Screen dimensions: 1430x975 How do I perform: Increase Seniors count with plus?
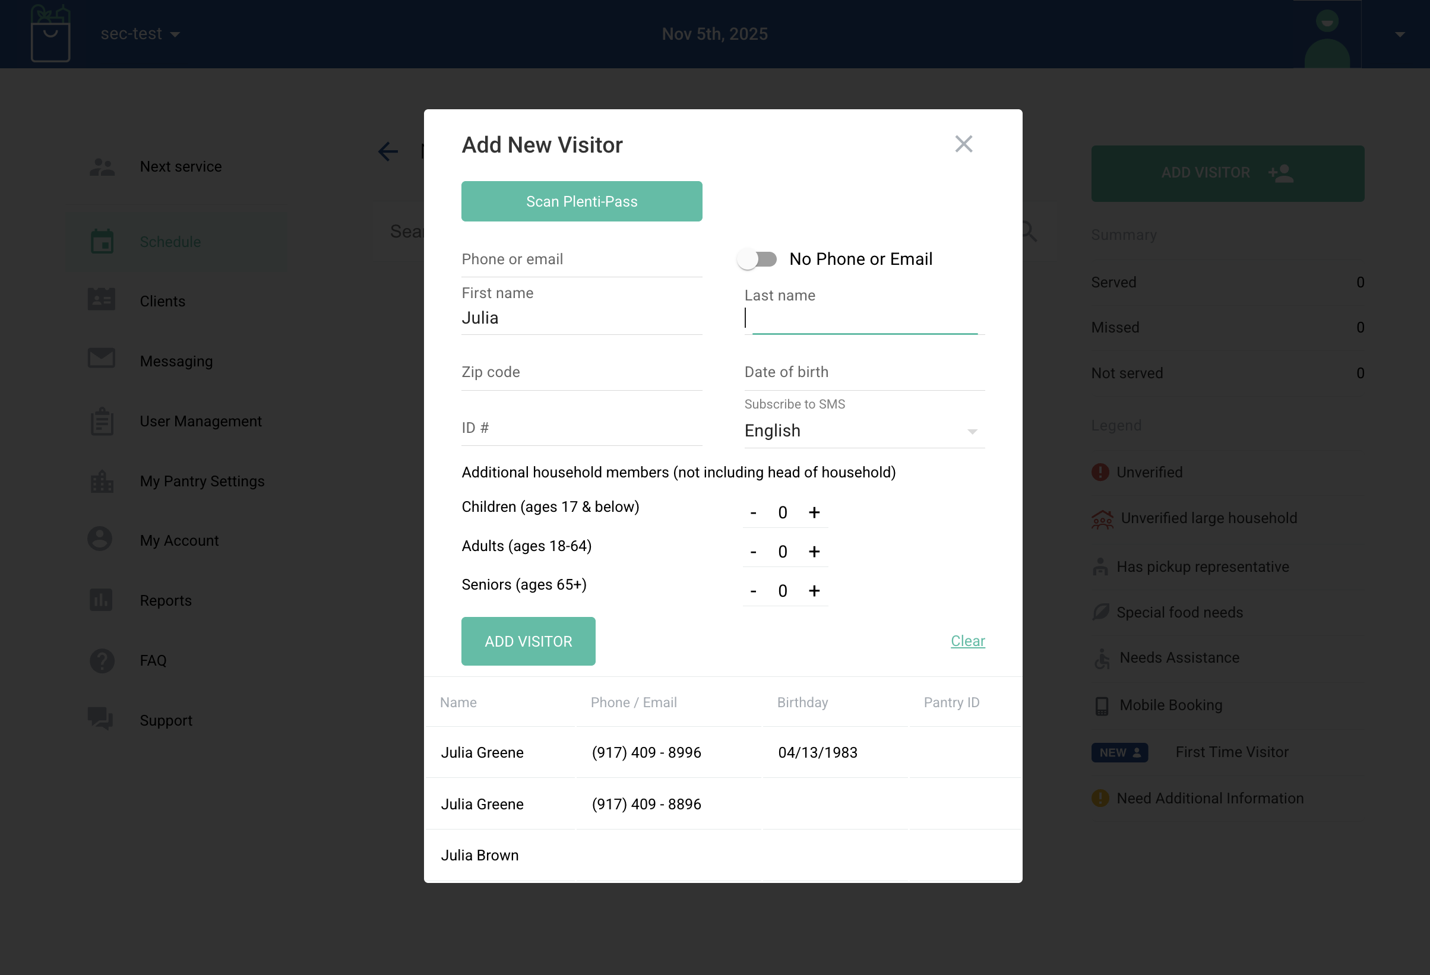click(814, 591)
